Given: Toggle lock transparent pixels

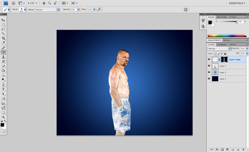Looking at the screenshot, I should [x=215, y=54].
